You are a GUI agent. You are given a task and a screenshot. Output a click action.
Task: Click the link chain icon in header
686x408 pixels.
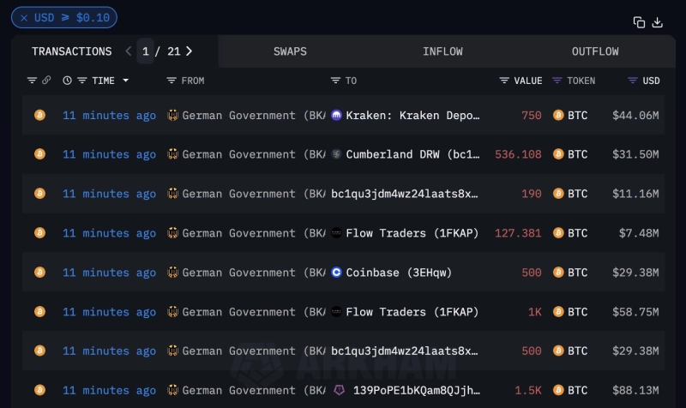46,81
